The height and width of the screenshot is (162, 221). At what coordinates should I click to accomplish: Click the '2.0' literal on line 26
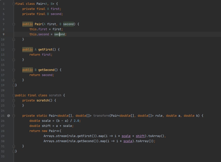pyautogui.click(x=76, y=121)
